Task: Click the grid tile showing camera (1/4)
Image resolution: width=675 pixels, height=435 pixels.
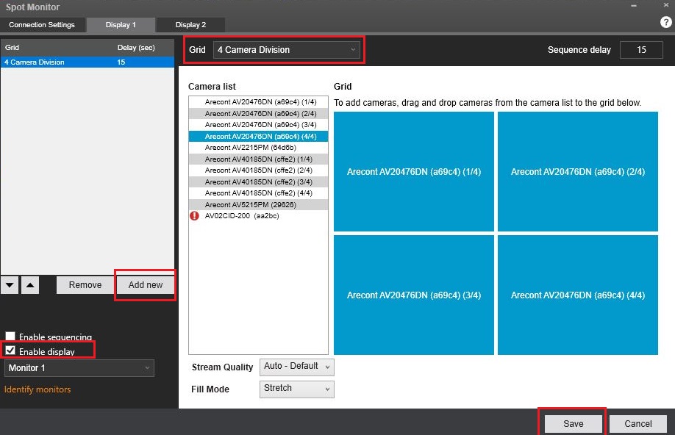Action: click(x=414, y=172)
